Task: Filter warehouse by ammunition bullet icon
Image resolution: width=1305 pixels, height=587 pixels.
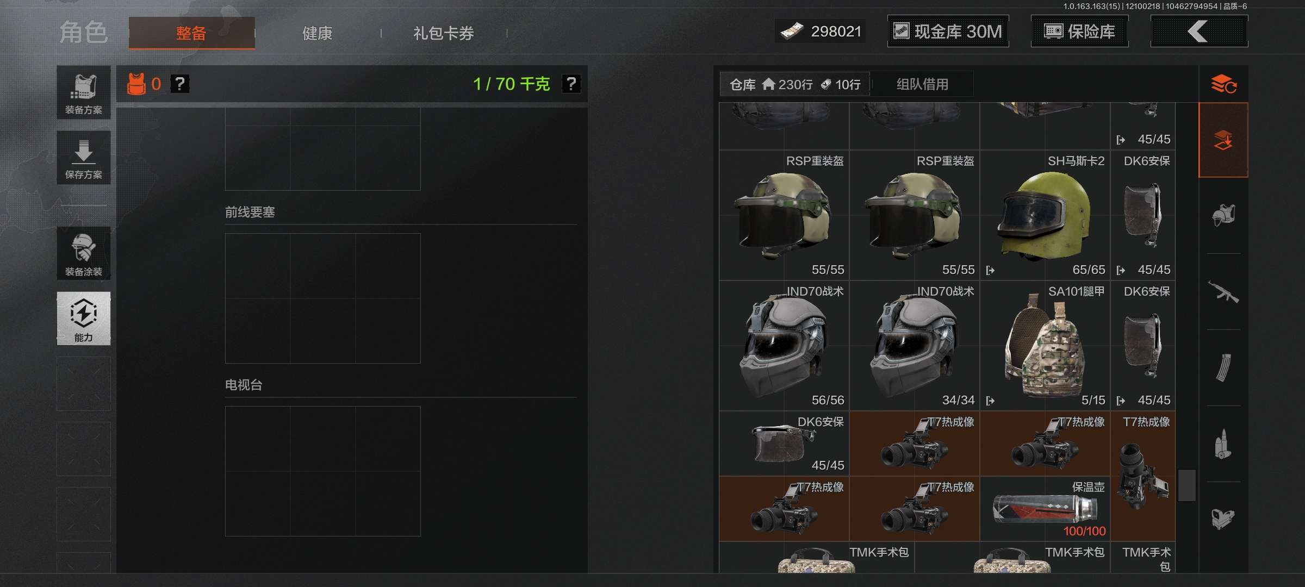Action: click(1223, 444)
